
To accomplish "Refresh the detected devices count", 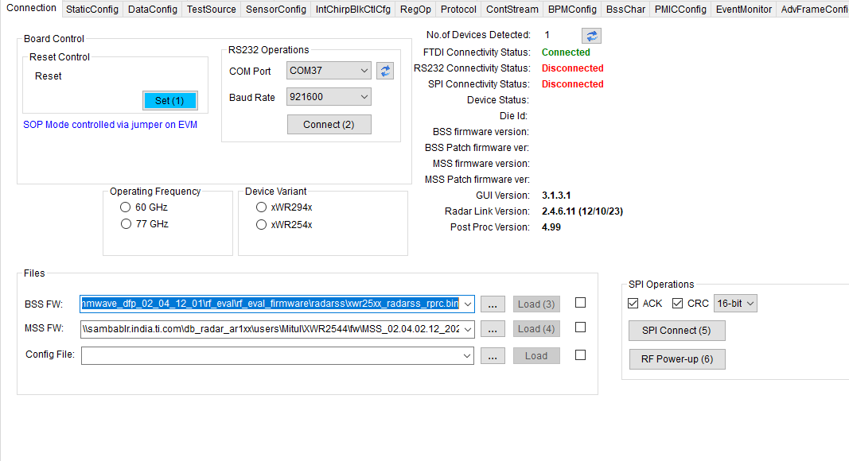I will click(591, 36).
